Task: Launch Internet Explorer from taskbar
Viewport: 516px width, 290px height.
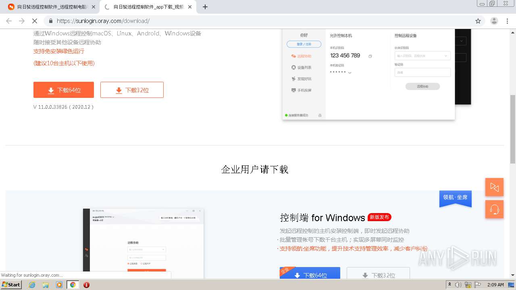Action: pos(32,285)
